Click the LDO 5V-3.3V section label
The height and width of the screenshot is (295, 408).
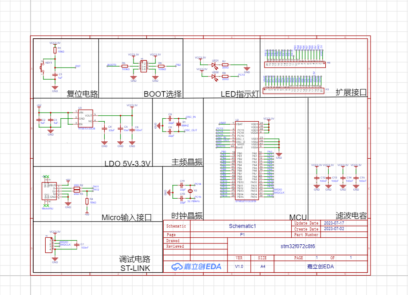coord(128,163)
